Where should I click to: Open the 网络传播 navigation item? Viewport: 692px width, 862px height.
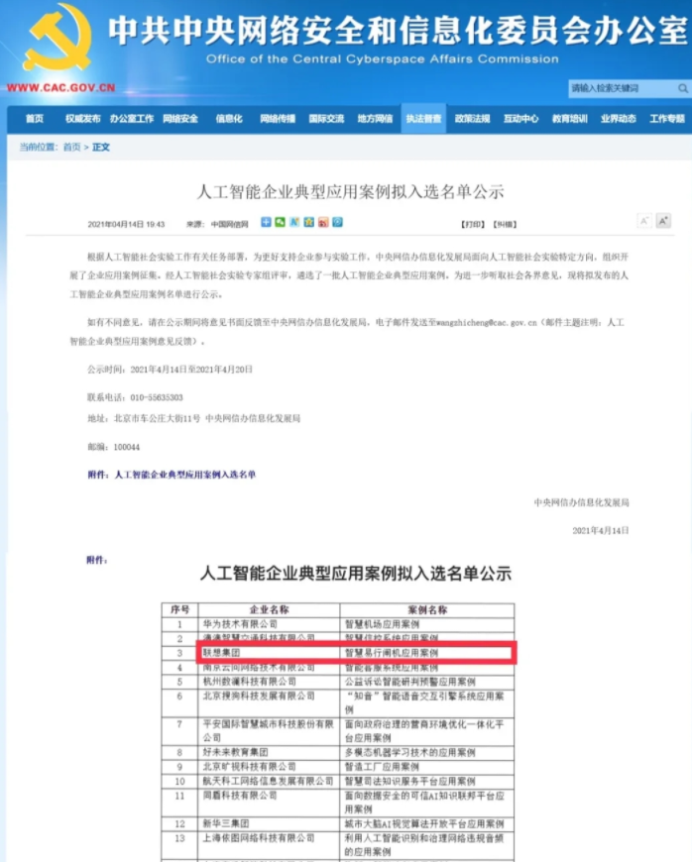(x=278, y=119)
